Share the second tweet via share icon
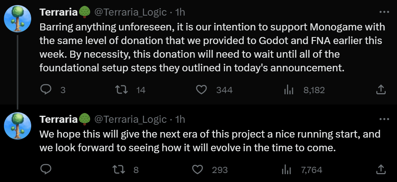 click(381, 170)
